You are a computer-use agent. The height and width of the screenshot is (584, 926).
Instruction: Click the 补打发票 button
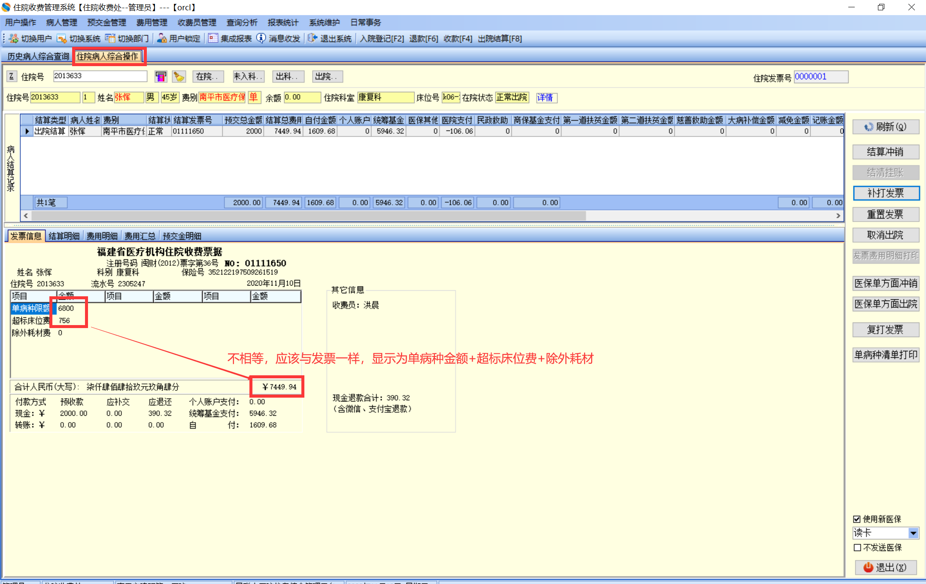tap(885, 193)
